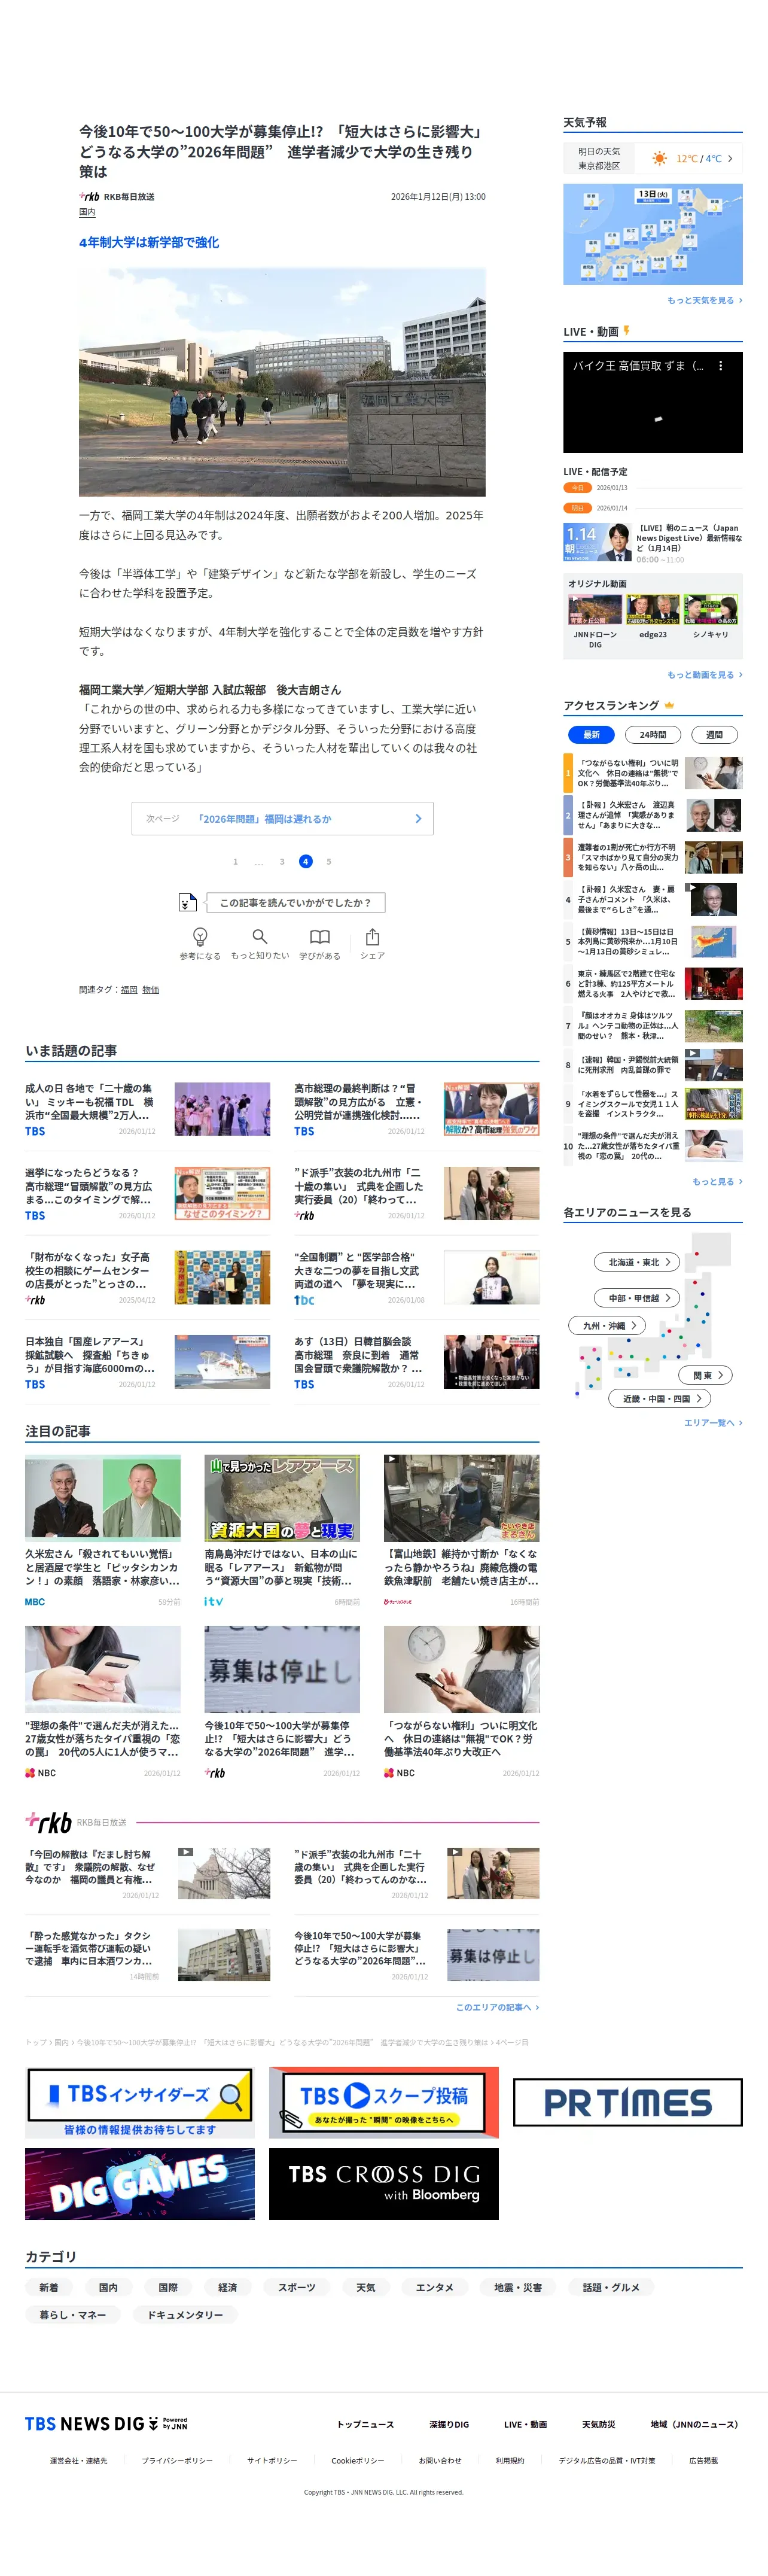This screenshot has height=2576, width=768.
Task: Open the 山で見つかったレアアース article thumbnail
Action: coord(282,1498)
